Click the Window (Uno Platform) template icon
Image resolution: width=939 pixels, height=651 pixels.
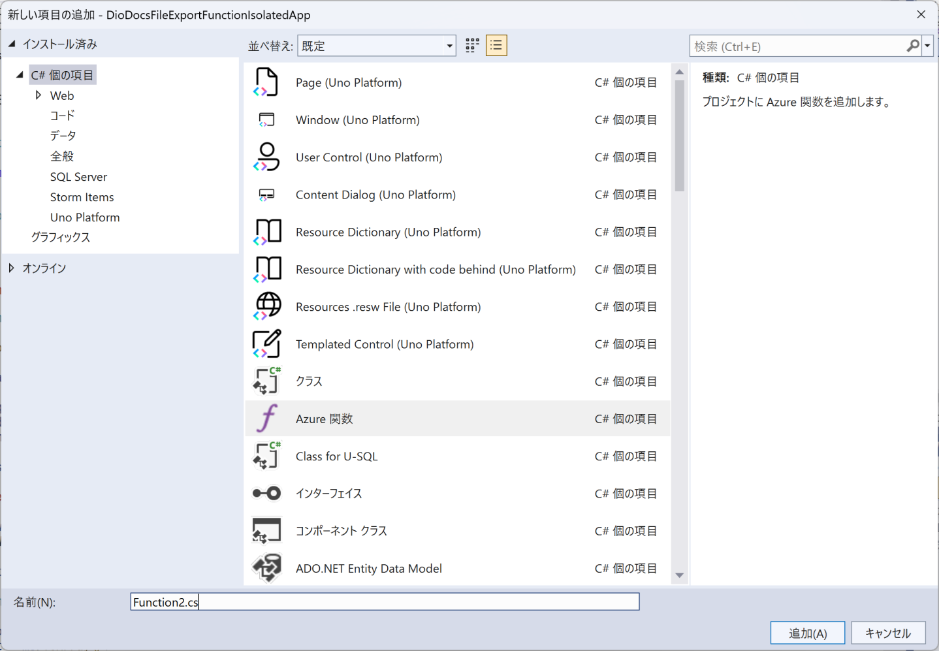pos(266,119)
